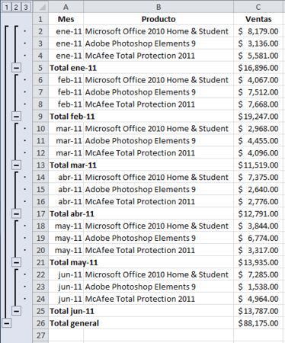The width and height of the screenshot is (285, 343).
Task: Select the $7,375.00 sales cell
Action: tap(258, 178)
